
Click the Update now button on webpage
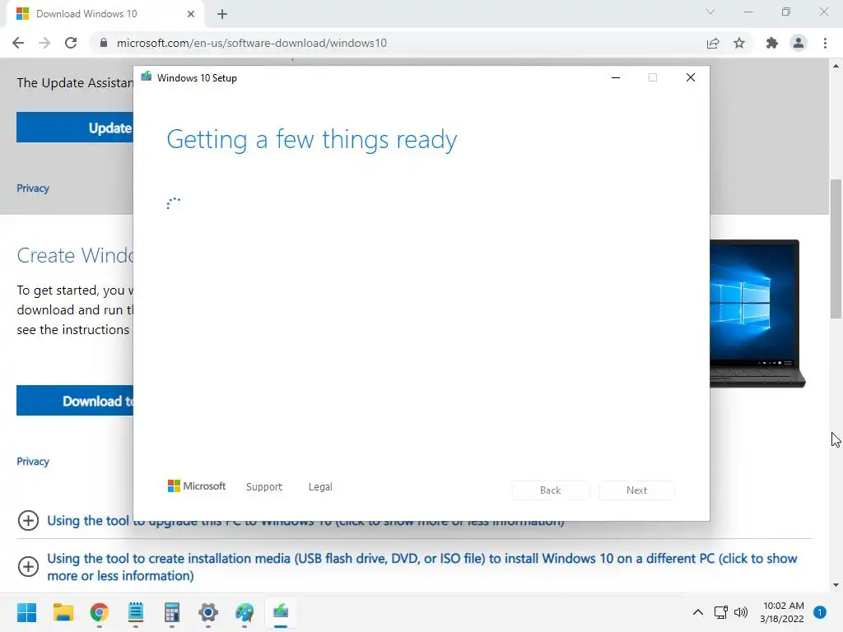(x=75, y=128)
